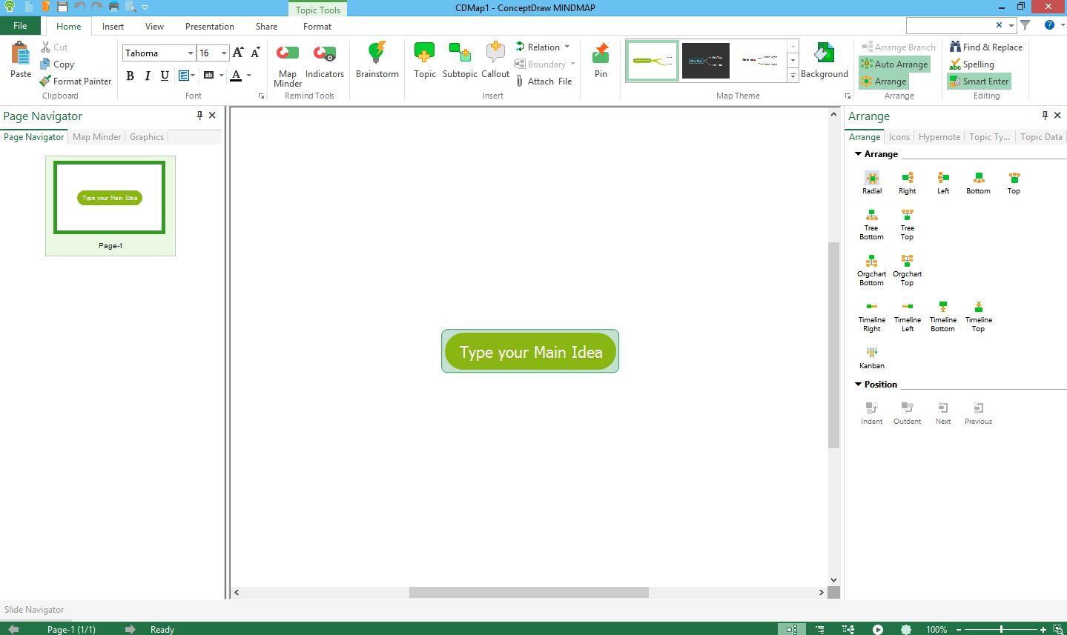Open the font size 16 dropdown

click(224, 53)
